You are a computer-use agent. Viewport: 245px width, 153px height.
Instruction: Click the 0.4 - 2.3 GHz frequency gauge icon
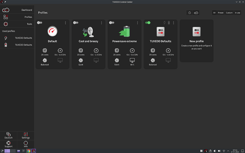pos(96,50)
